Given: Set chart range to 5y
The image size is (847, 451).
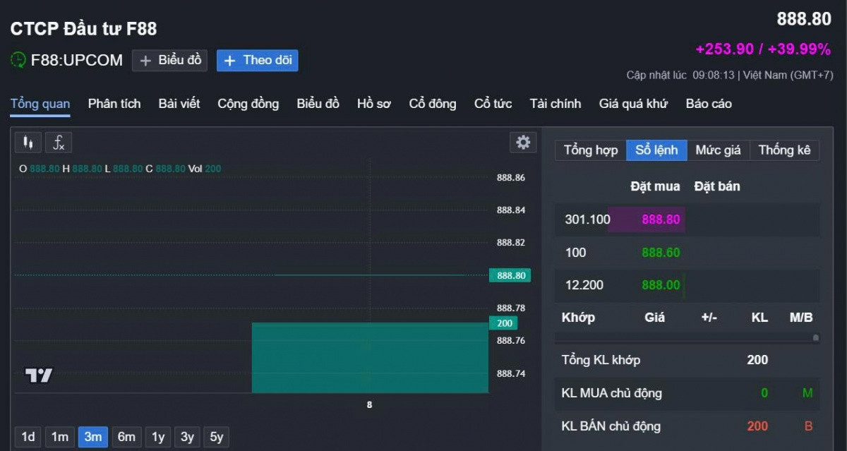Looking at the screenshot, I should coord(217,437).
